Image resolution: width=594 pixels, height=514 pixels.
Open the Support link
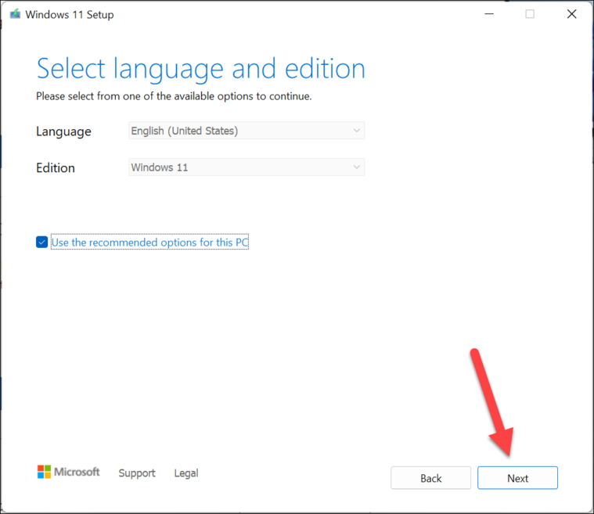coord(137,473)
